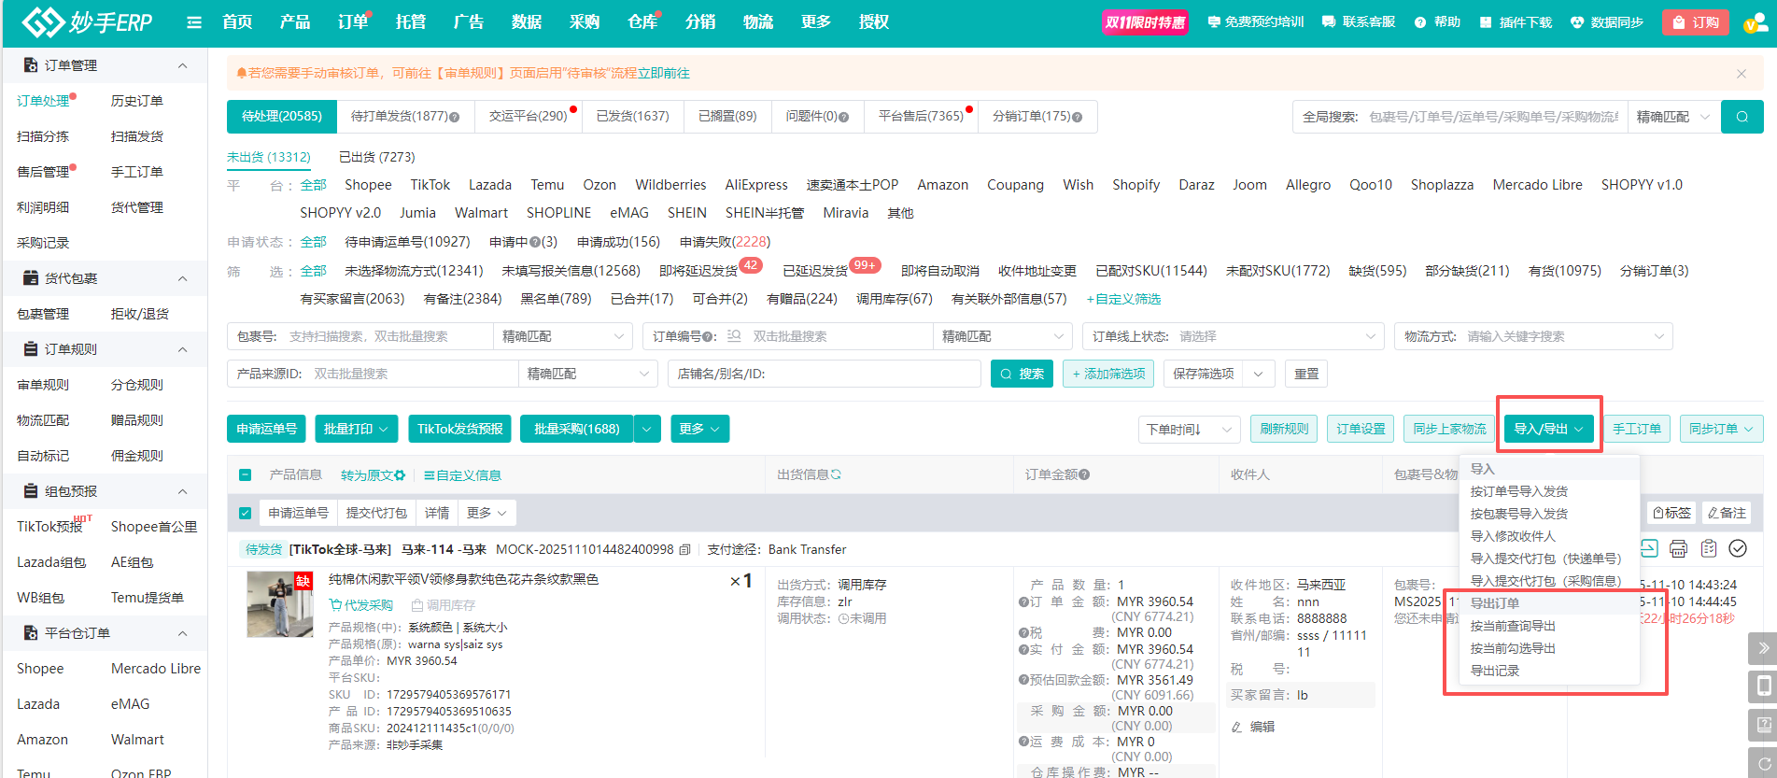Click 代发采购 cart icon link
This screenshot has width=1777, height=778.
coord(361,605)
